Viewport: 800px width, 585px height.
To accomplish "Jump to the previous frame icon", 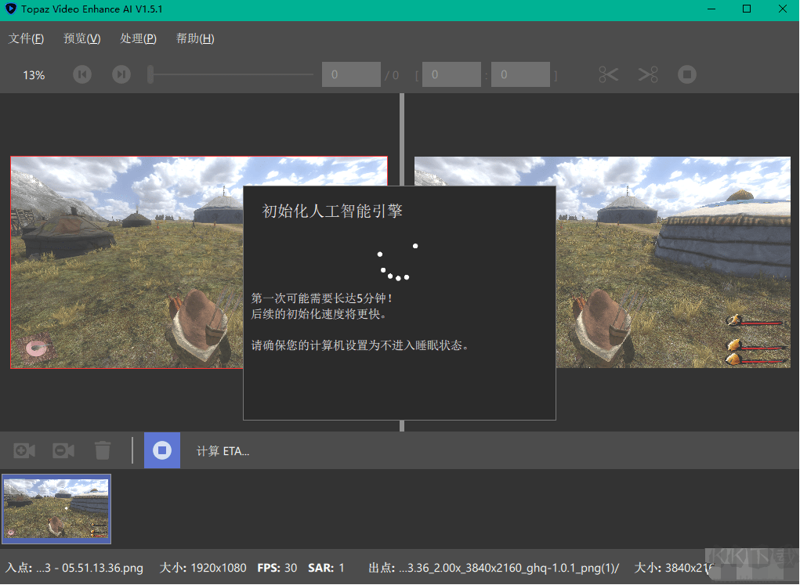I will pos(82,74).
